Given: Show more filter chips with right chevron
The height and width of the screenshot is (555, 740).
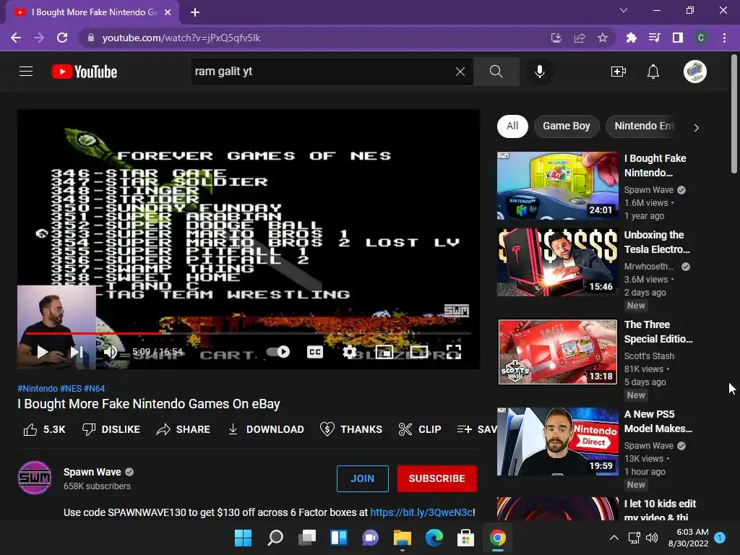Looking at the screenshot, I should [696, 127].
